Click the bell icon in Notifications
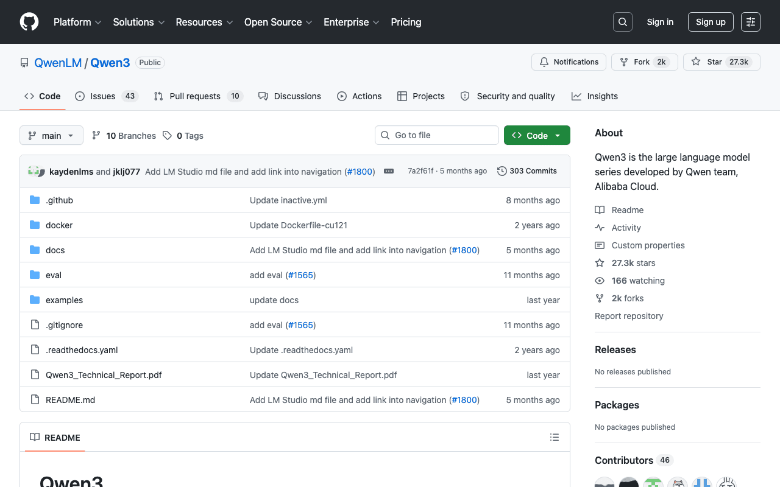The height and width of the screenshot is (487, 780). pos(544,62)
